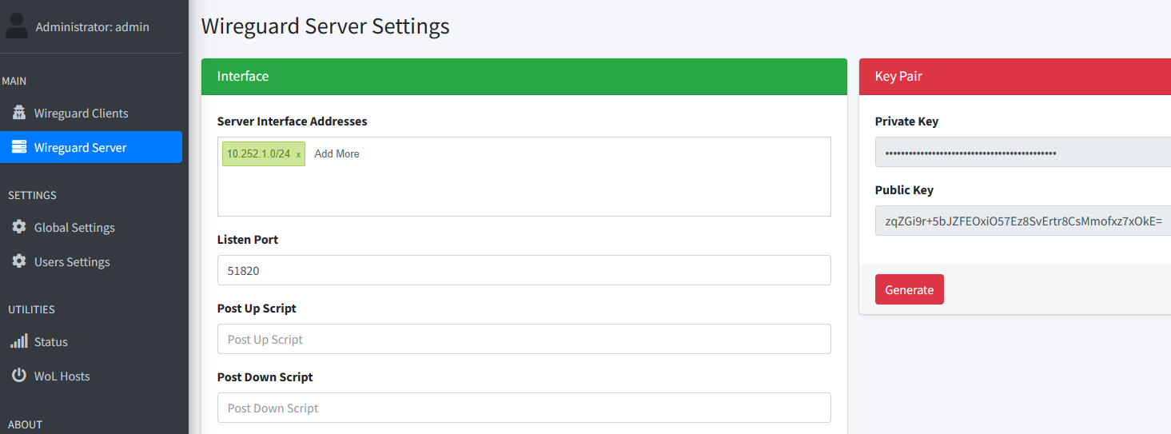
Task: Focus the Listen Port field
Action: pyautogui.click(x=524, y=271)
